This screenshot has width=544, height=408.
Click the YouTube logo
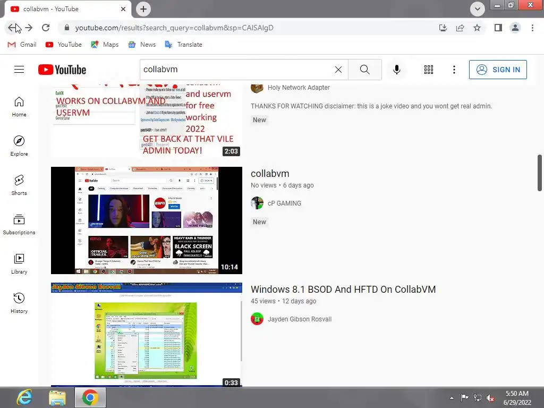62,70
